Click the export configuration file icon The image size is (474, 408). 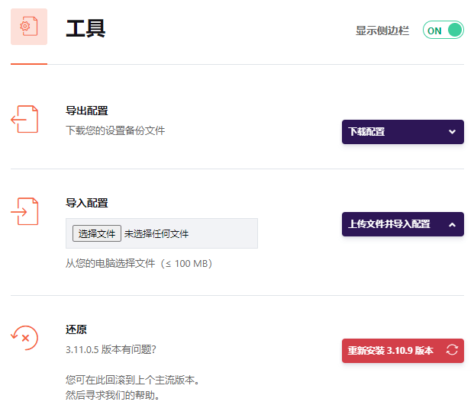(x=24, y=120)
